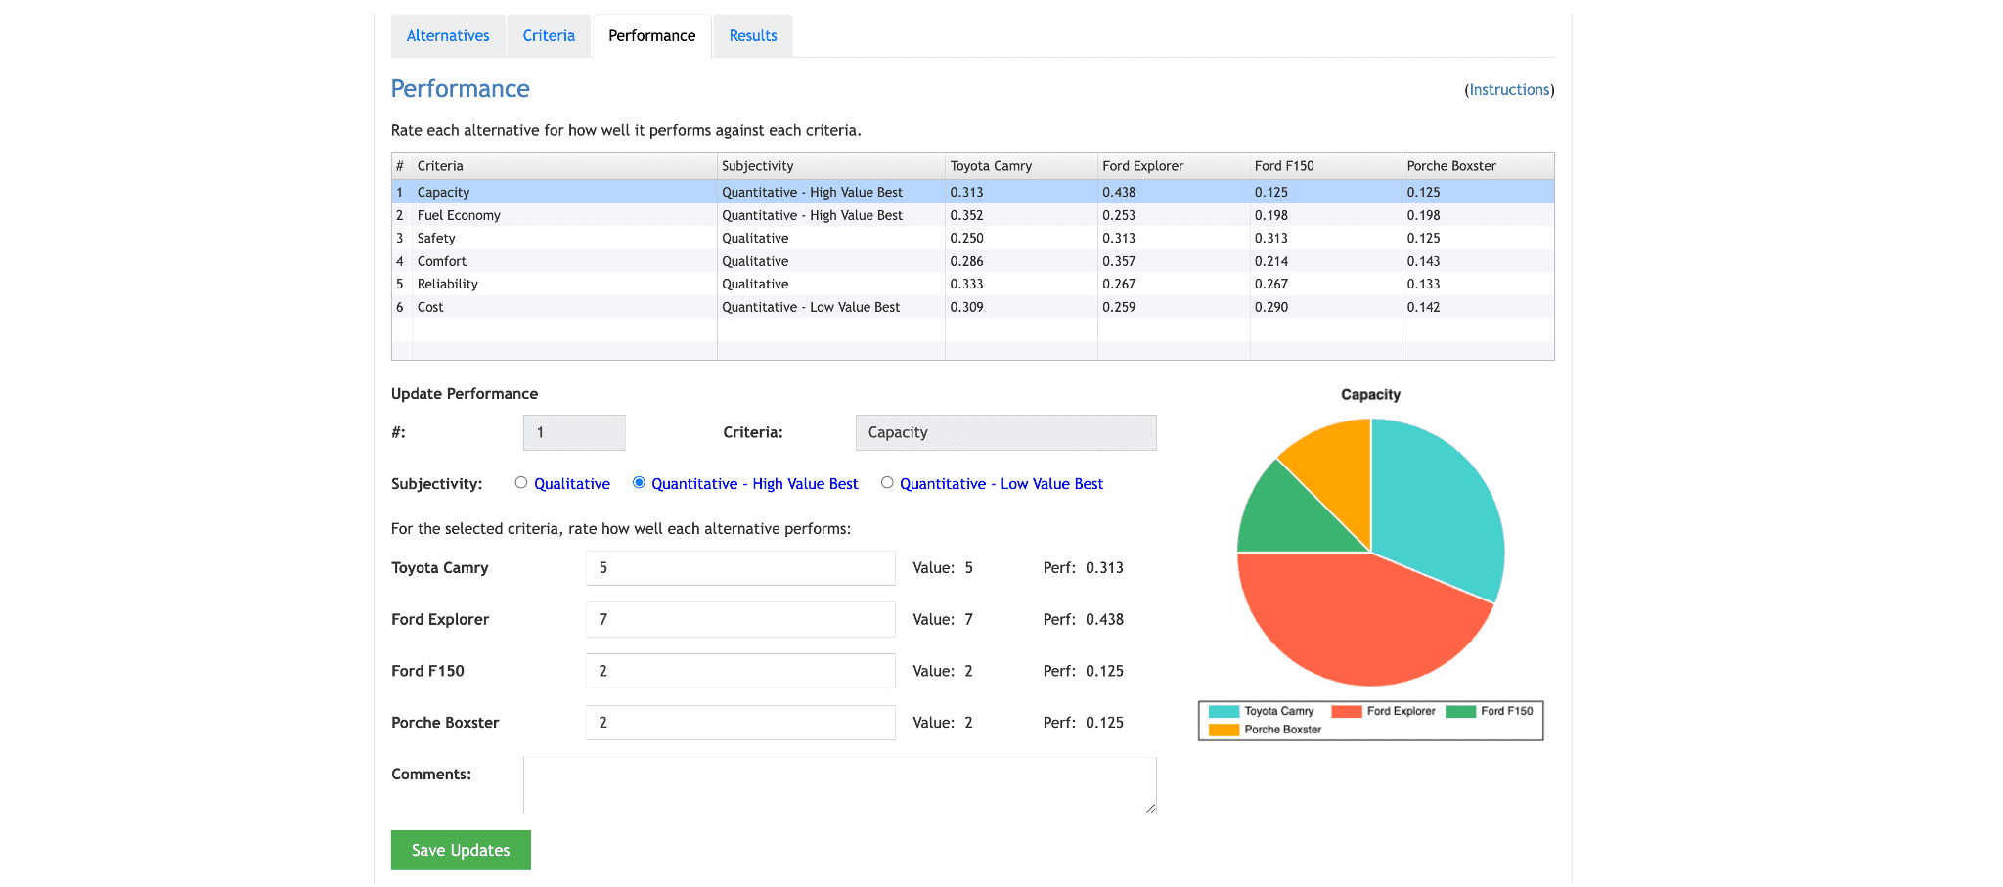Click the 0.352 cell in Fuel Economy row

pos(1021,215)
